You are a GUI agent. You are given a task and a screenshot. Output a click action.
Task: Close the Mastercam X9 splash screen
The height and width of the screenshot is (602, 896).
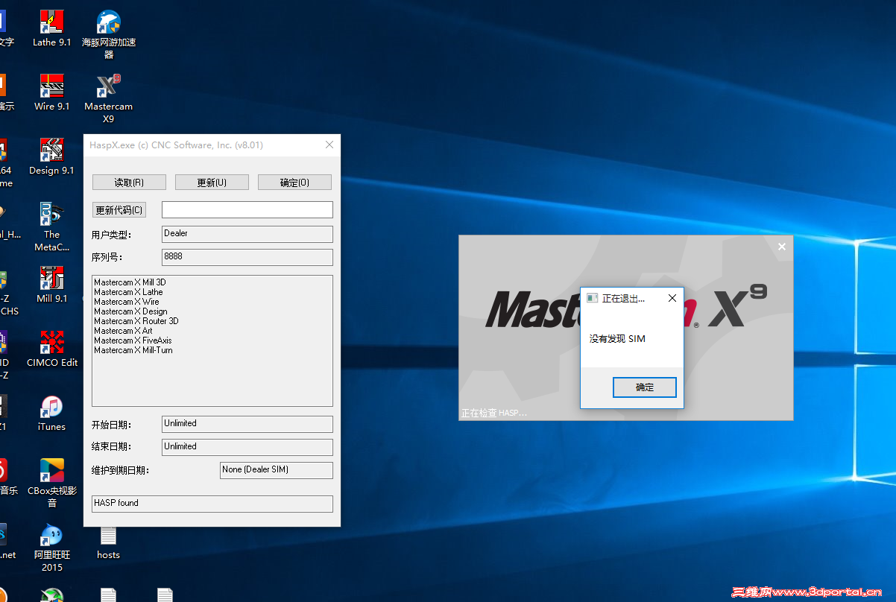782,247
